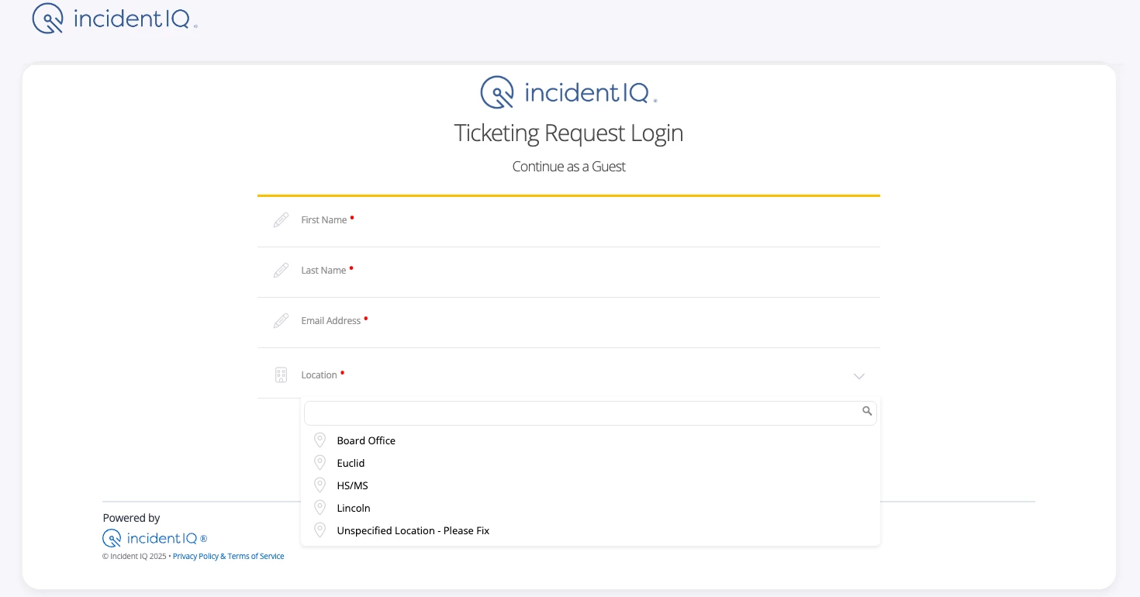Focus the Last Name input field
Screen dimensions: 1140x597
tap(568, 272)
